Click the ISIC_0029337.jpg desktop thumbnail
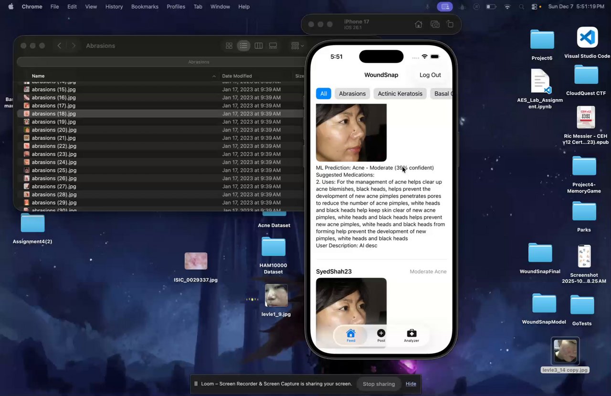This screenshot has width=611, height=396. 196,261
